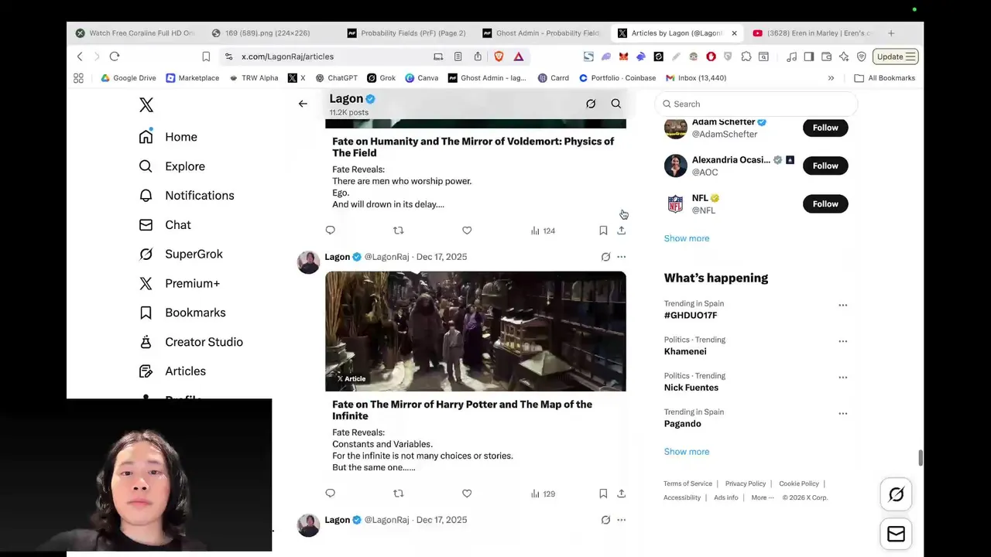991x557 pixels.
Task: Expand the More footer links menu
Action: tap(762, 497)
